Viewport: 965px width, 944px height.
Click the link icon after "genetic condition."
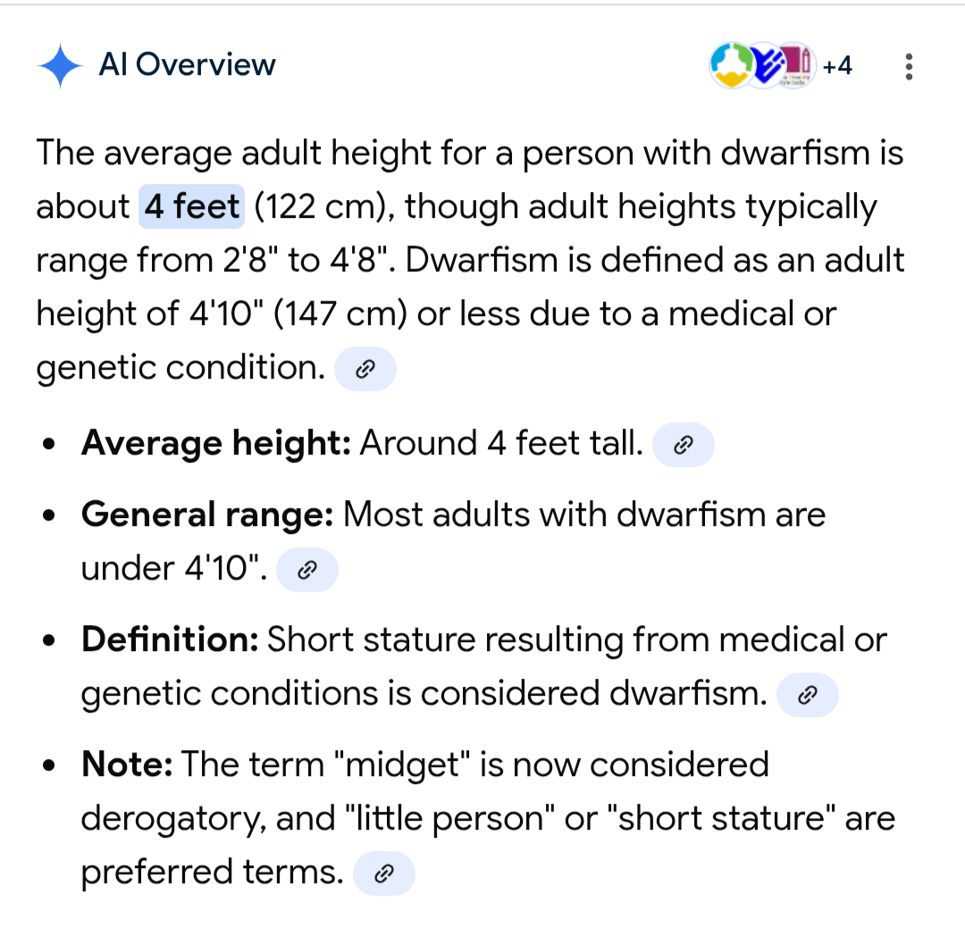(365, 369)
